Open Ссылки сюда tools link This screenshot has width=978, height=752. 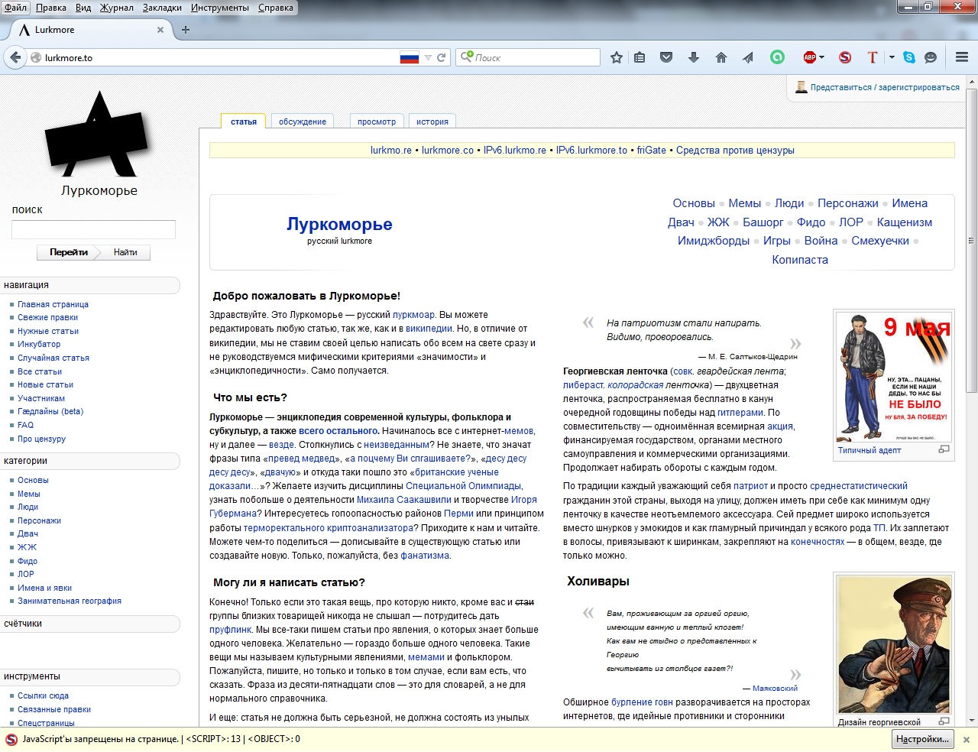point(43,695)
